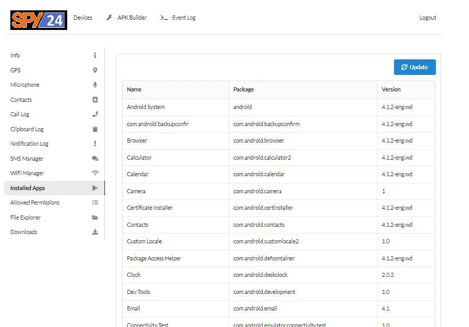This screenshot has height=327, width=469.
Task: Click the Installed Apps play store icon
Action: click(x=95, y=188)
